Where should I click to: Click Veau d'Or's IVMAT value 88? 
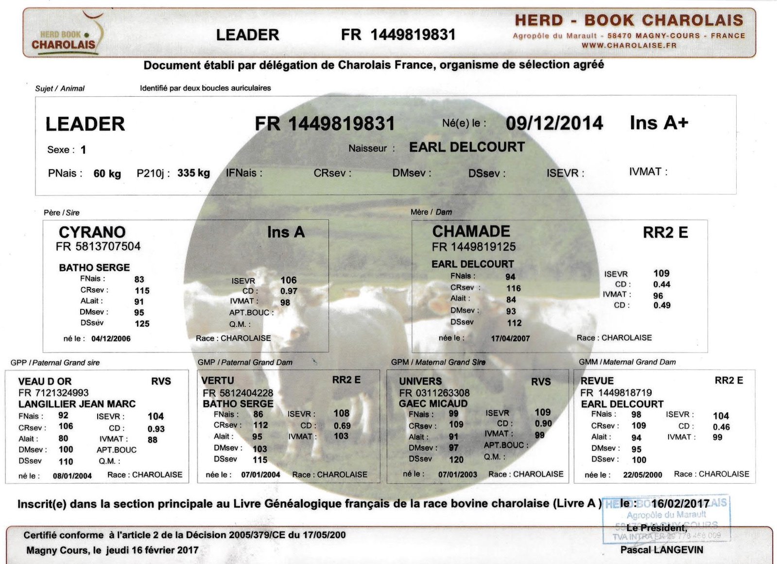coord(153,440)
